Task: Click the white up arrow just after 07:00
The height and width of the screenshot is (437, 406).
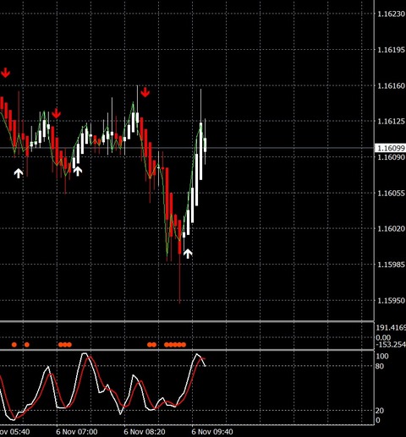Action: point(78,171)
